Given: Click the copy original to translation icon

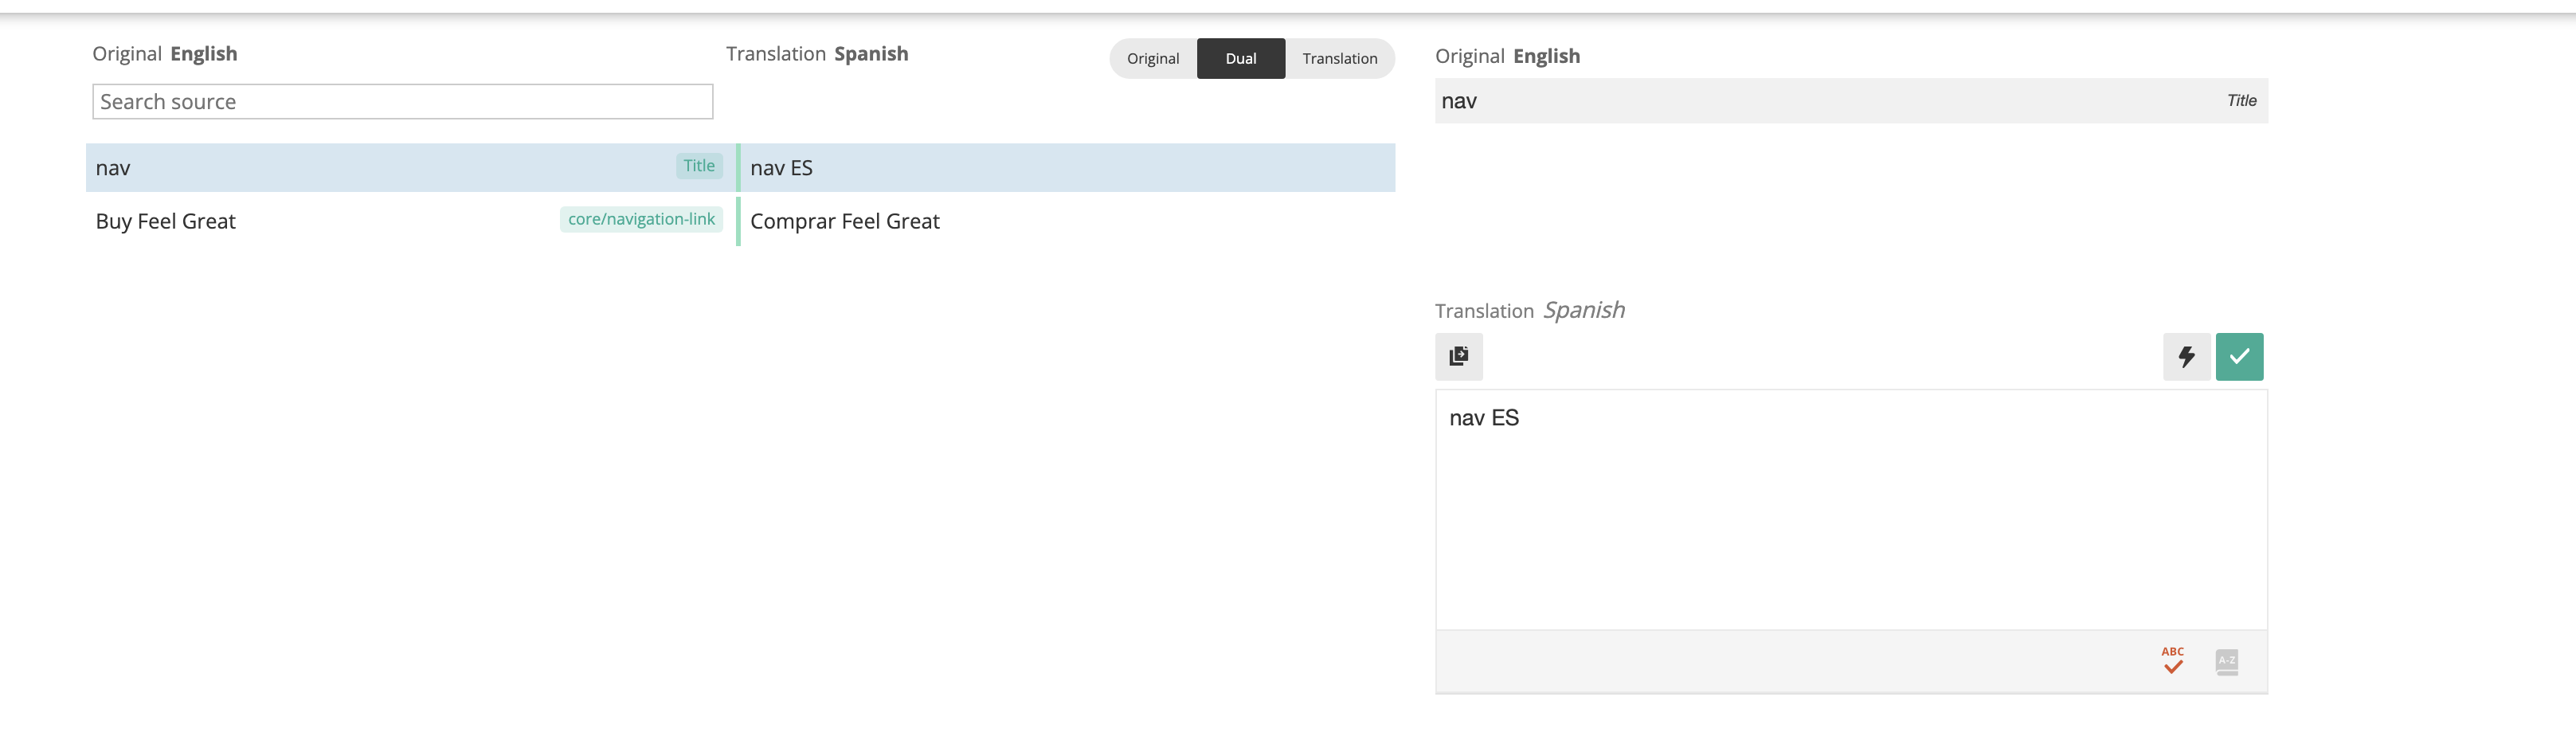Looking at the screenshot, I should [1458, 356].
